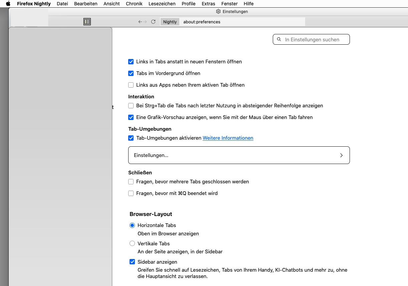Enable 'Fragen, bevor mehrere Tabs geschlossen werden'
408x286 pixels.
pyautogui.click(x=131, y=182)
